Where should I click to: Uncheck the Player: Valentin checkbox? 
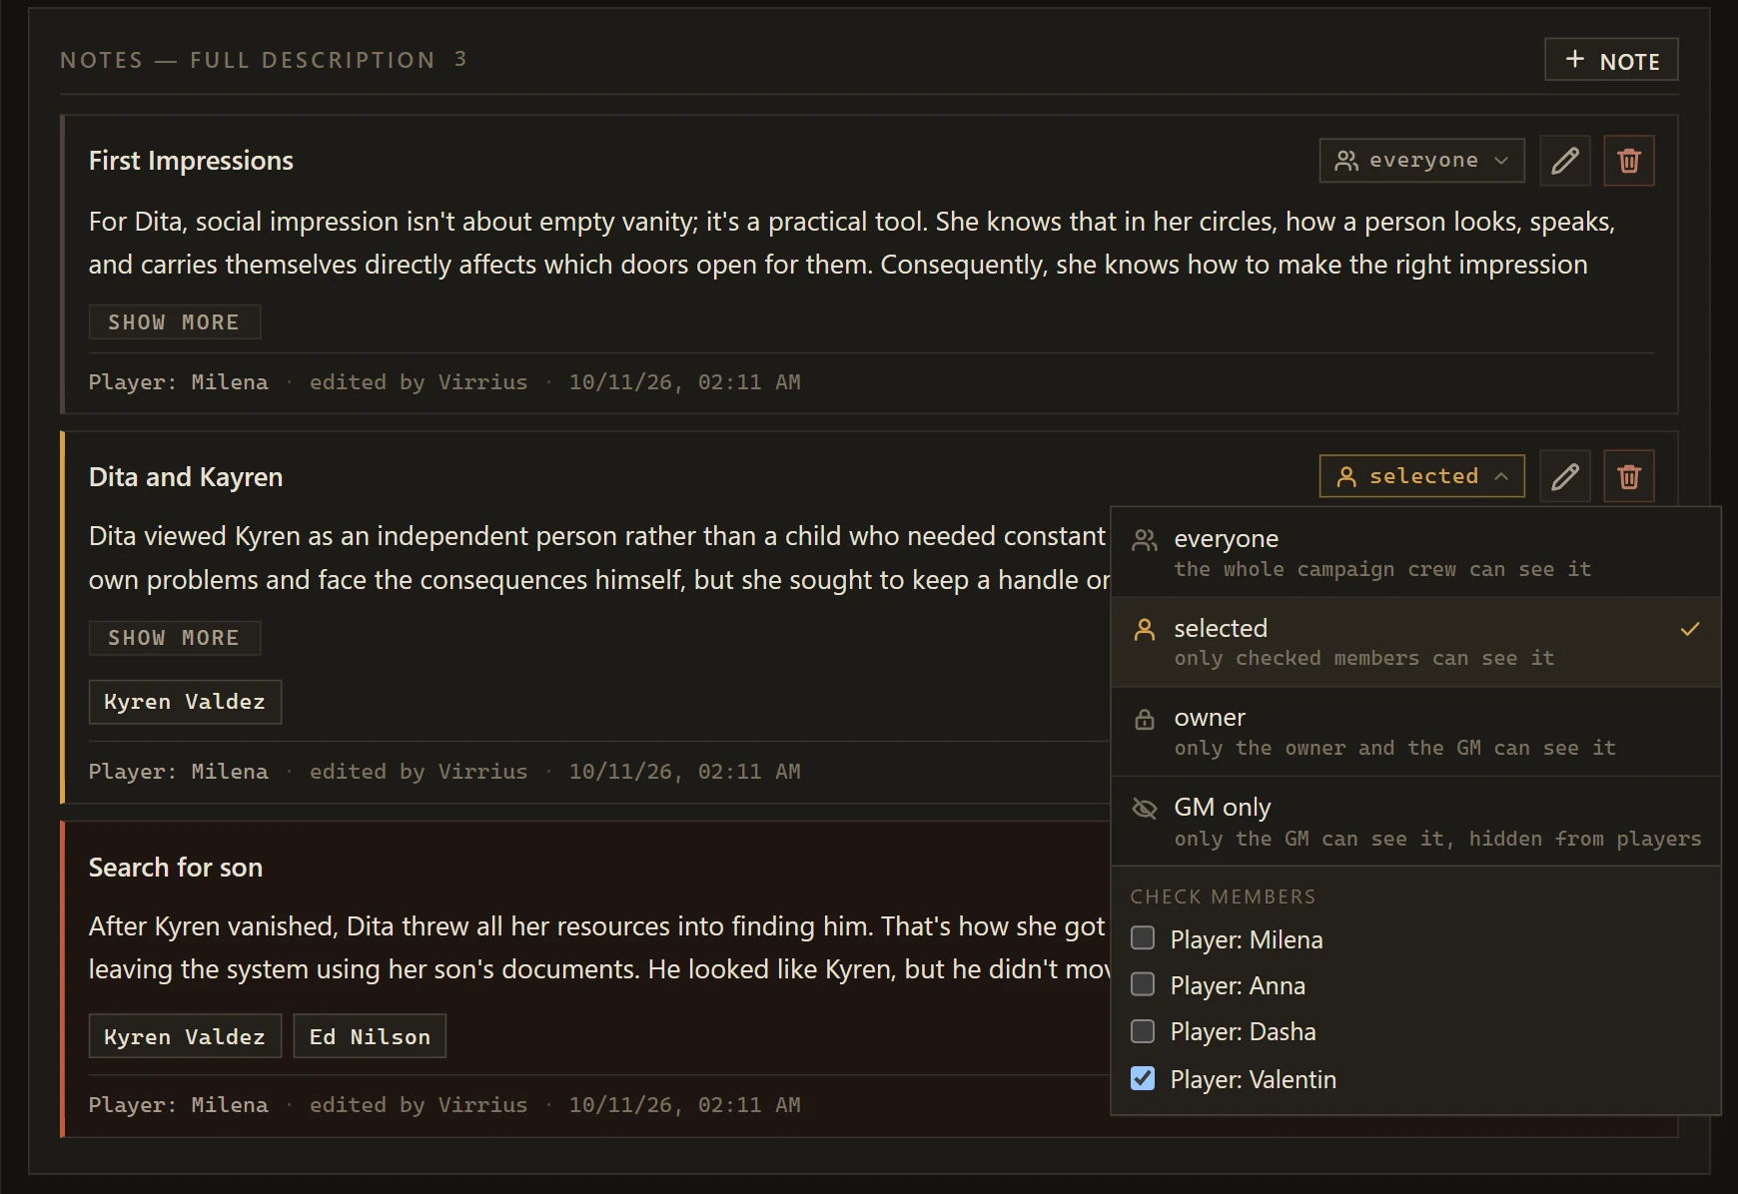pos(1143,1078)
